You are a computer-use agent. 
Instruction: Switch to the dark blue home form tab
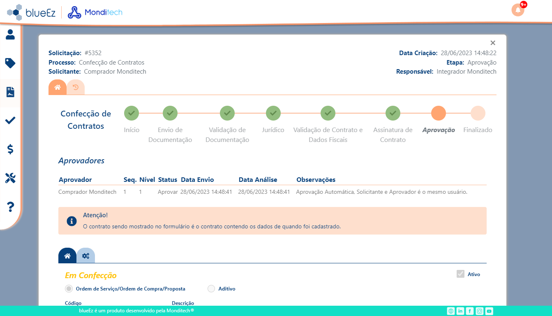(x=67, y=256)
